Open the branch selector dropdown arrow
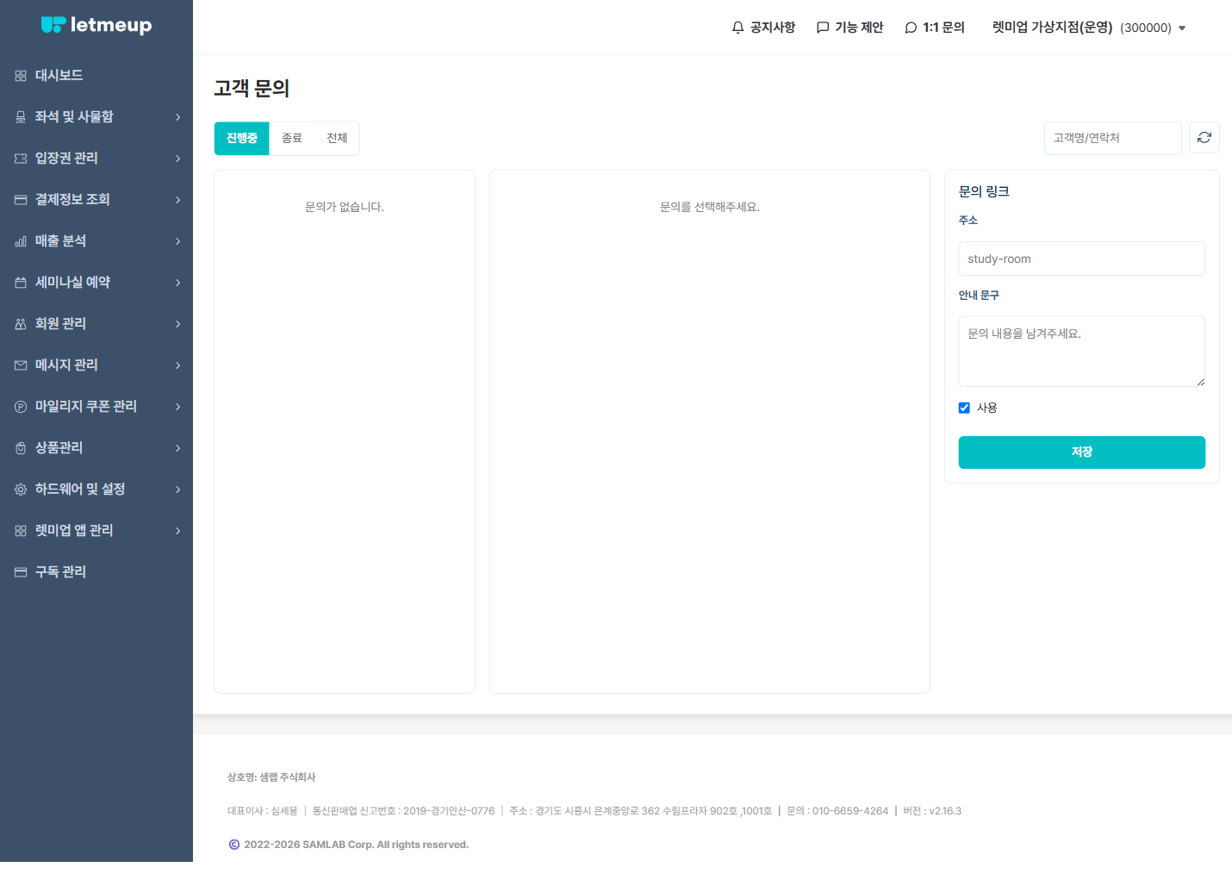1232x886 pixels. pos(1182,28)
